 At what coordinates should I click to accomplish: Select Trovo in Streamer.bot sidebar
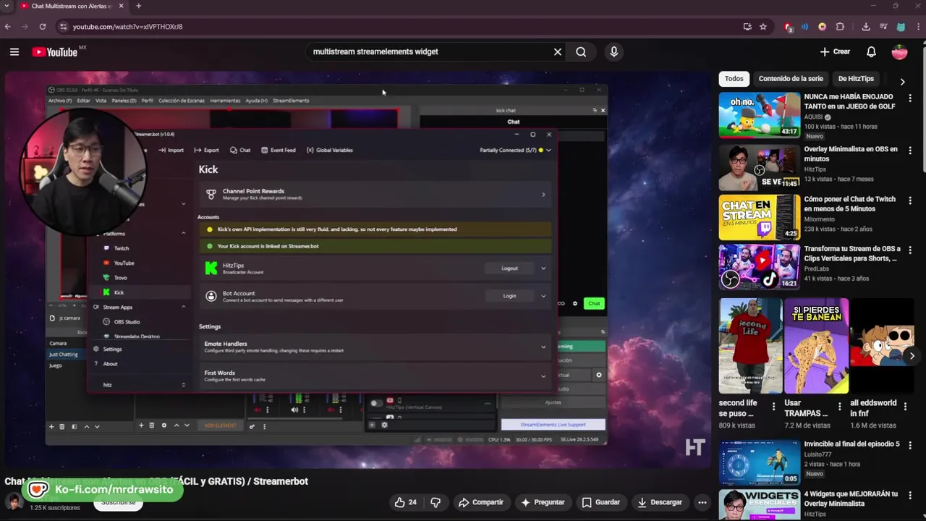(120, 278)
